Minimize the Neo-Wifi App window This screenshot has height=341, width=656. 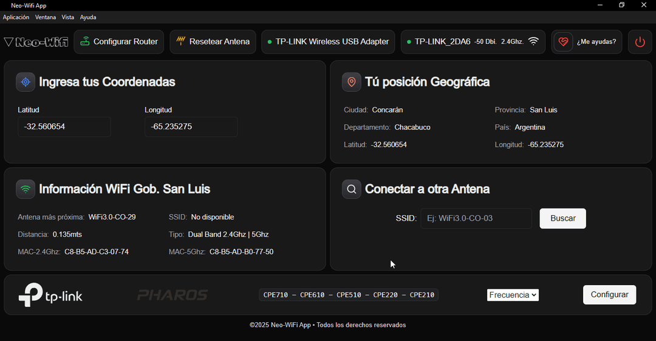click(600, 5)
